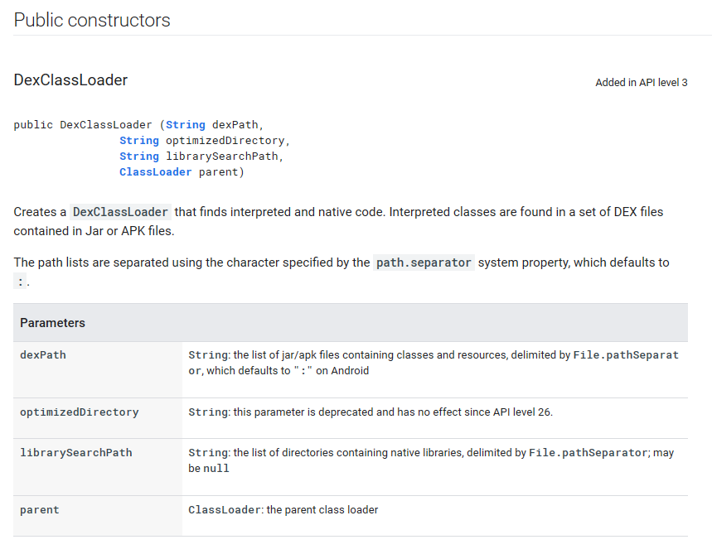Viewport: 712px width, 554px height.
Task: Click String link before librarySearchPath in signature
Action: pos(139,157)
